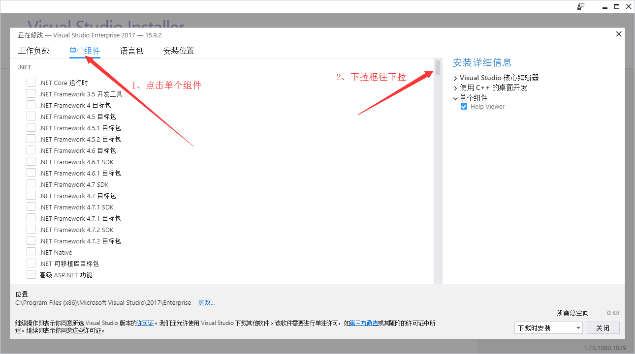Check .NET Core 运行时 checkbox
This screenshot has width=635, height=354.
[x=31, y=83]
